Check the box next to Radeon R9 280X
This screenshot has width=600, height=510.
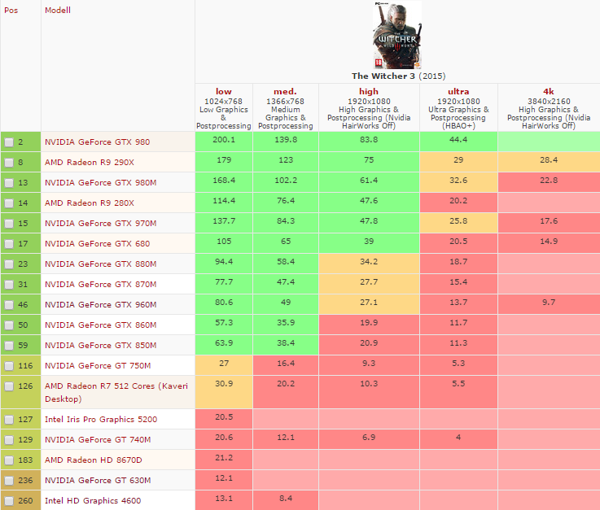tap(9, 203)
